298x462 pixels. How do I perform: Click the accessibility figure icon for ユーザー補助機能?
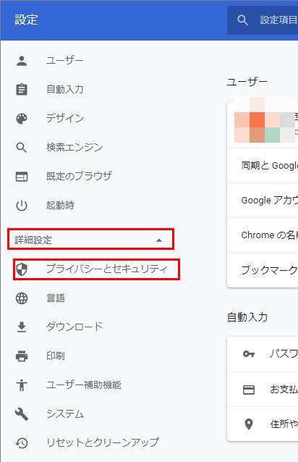pos(22,385)
